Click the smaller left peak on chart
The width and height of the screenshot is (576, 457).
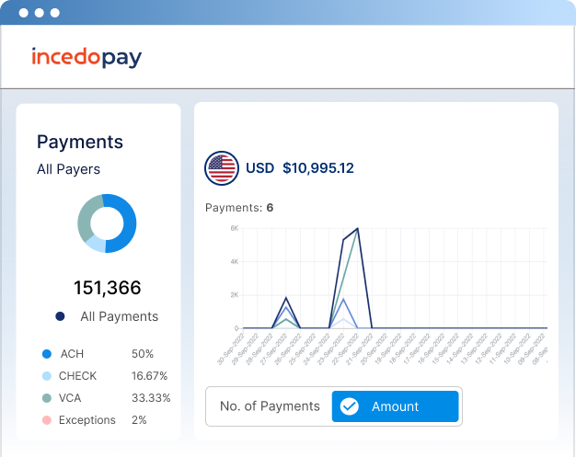point(286,298)
